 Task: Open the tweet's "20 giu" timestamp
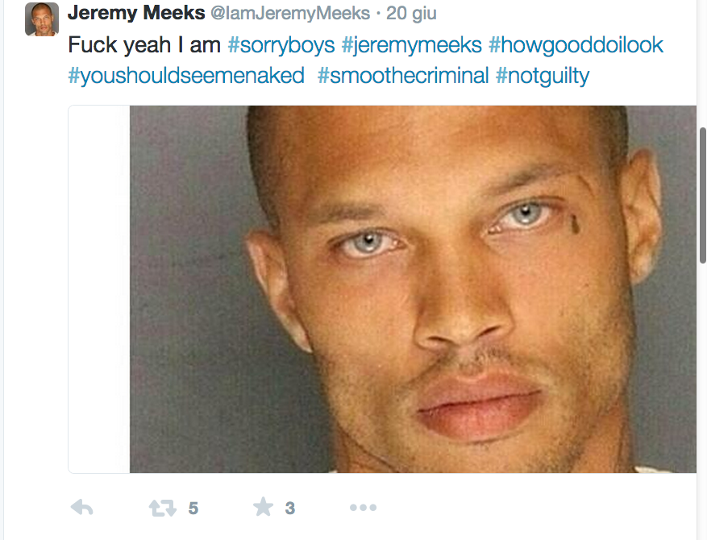coord(411,14)
